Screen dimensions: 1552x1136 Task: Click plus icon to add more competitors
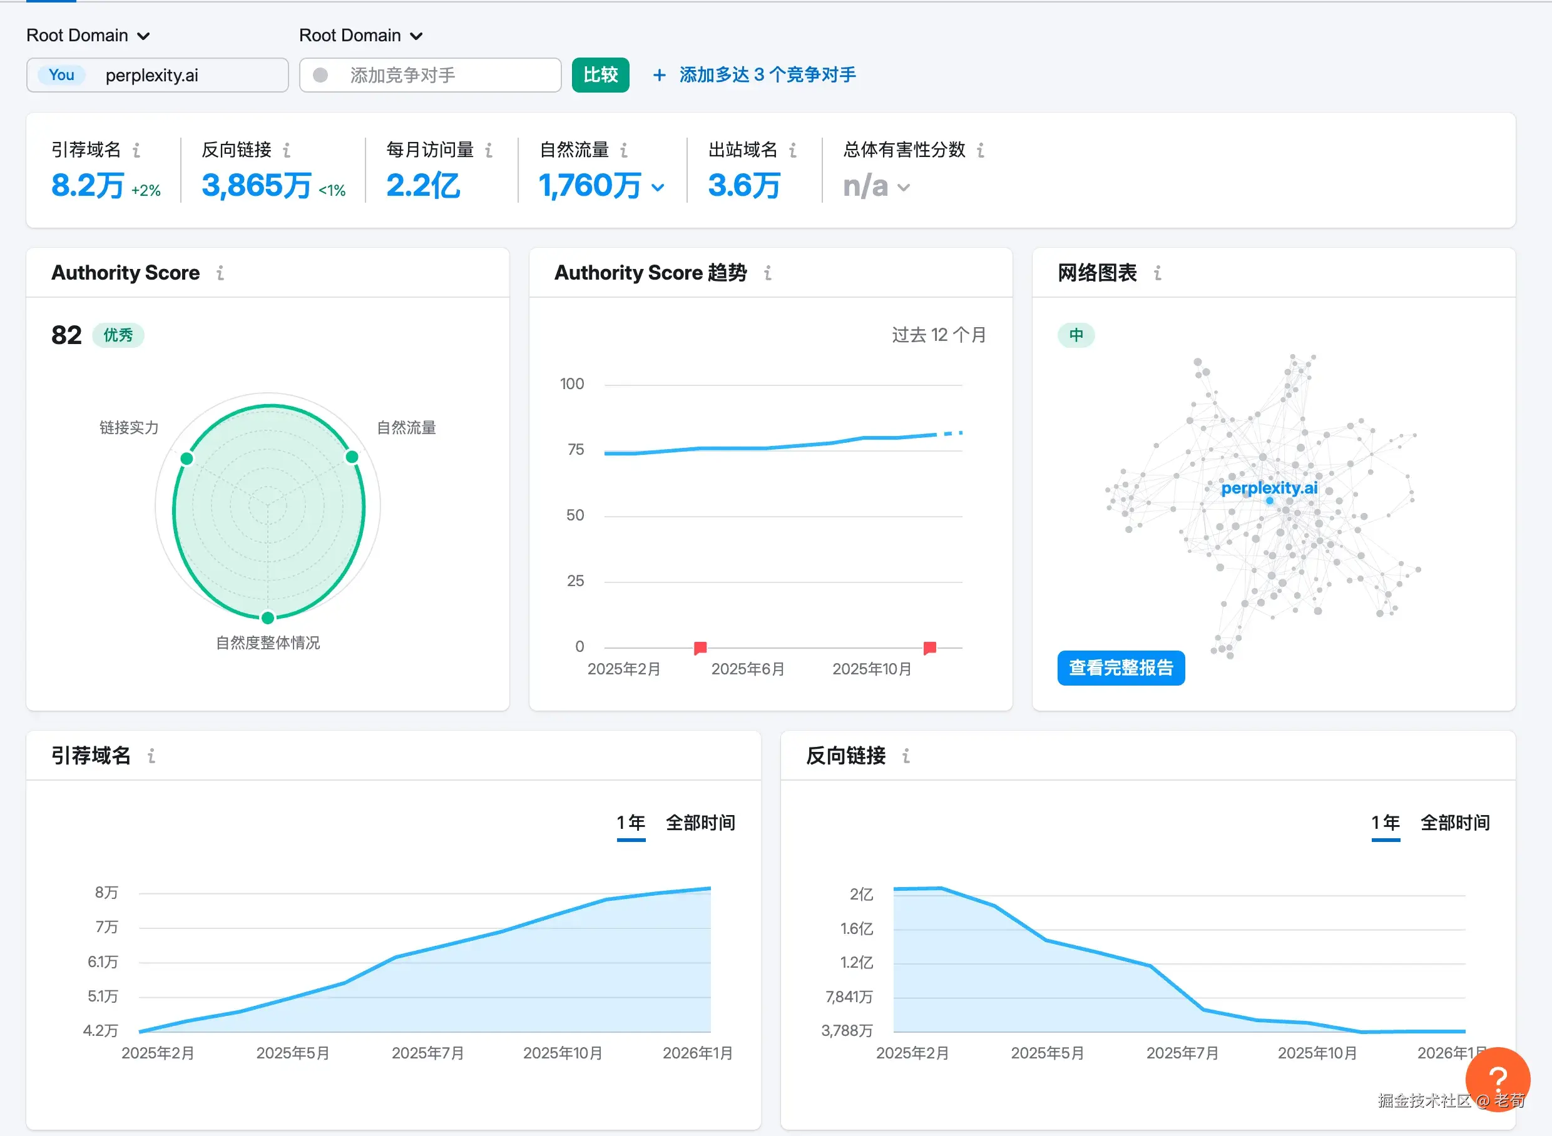click(x=659, y=75)
